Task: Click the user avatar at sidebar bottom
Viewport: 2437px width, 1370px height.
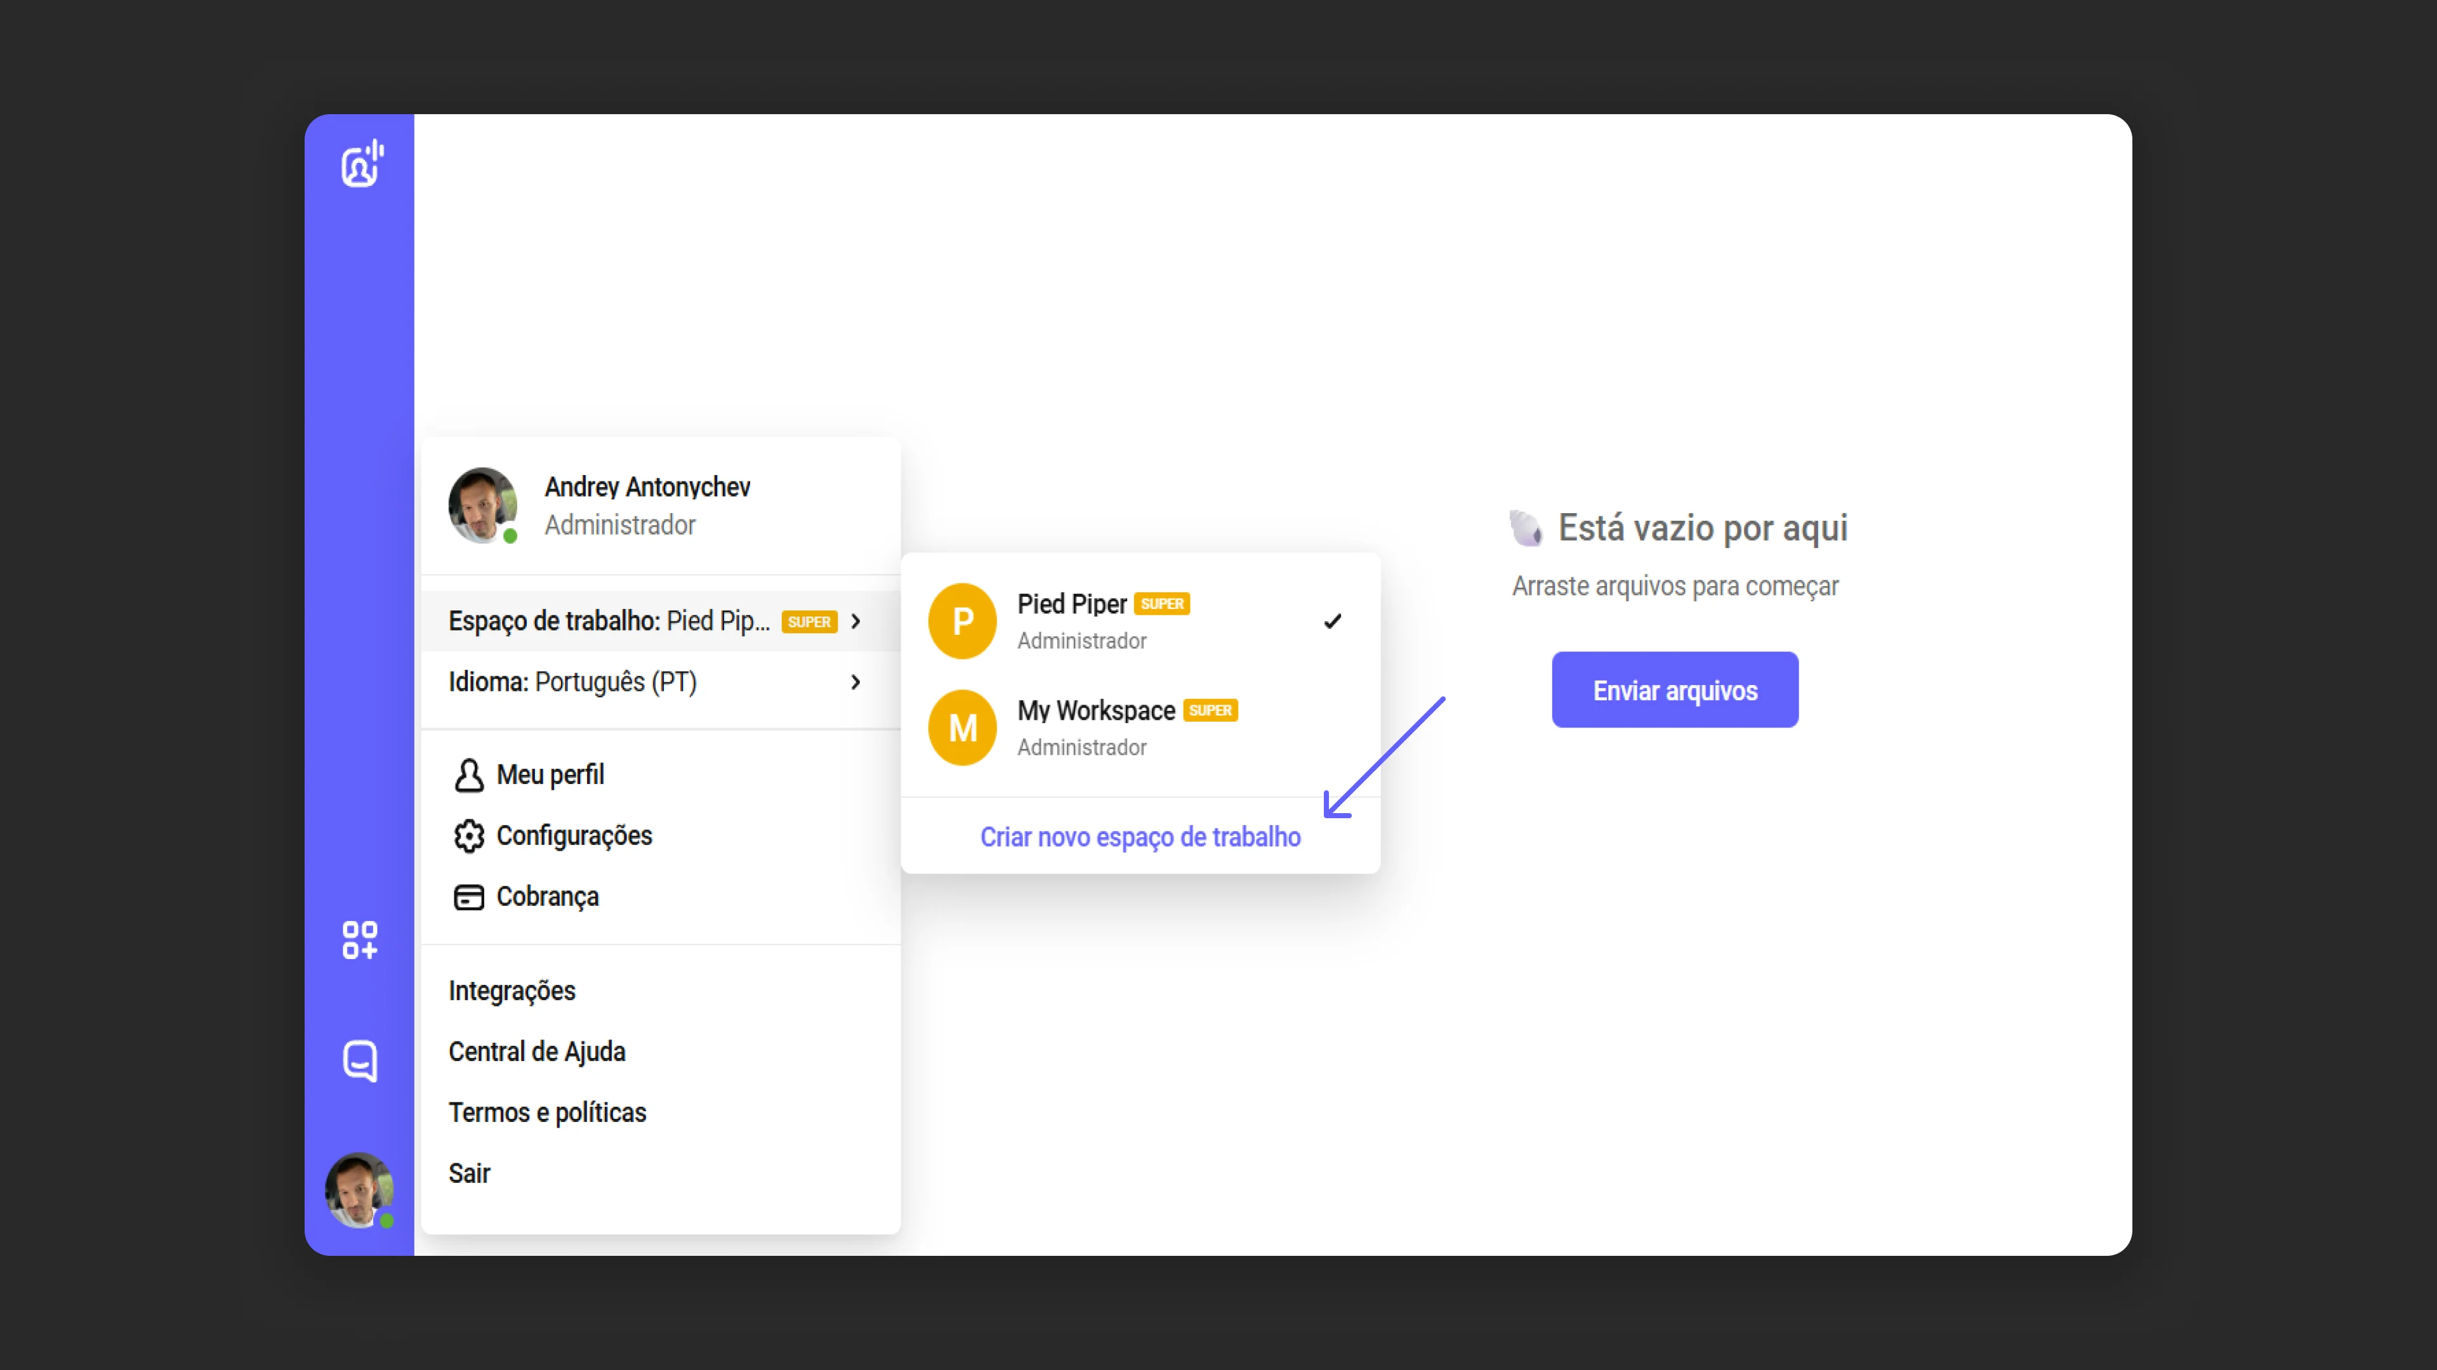Action: pyautogui.click(x=359, y=1191)
